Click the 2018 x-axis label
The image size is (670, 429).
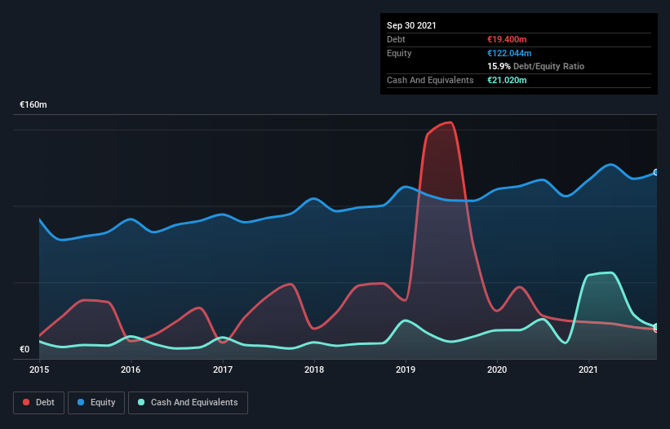click(314, 369)
